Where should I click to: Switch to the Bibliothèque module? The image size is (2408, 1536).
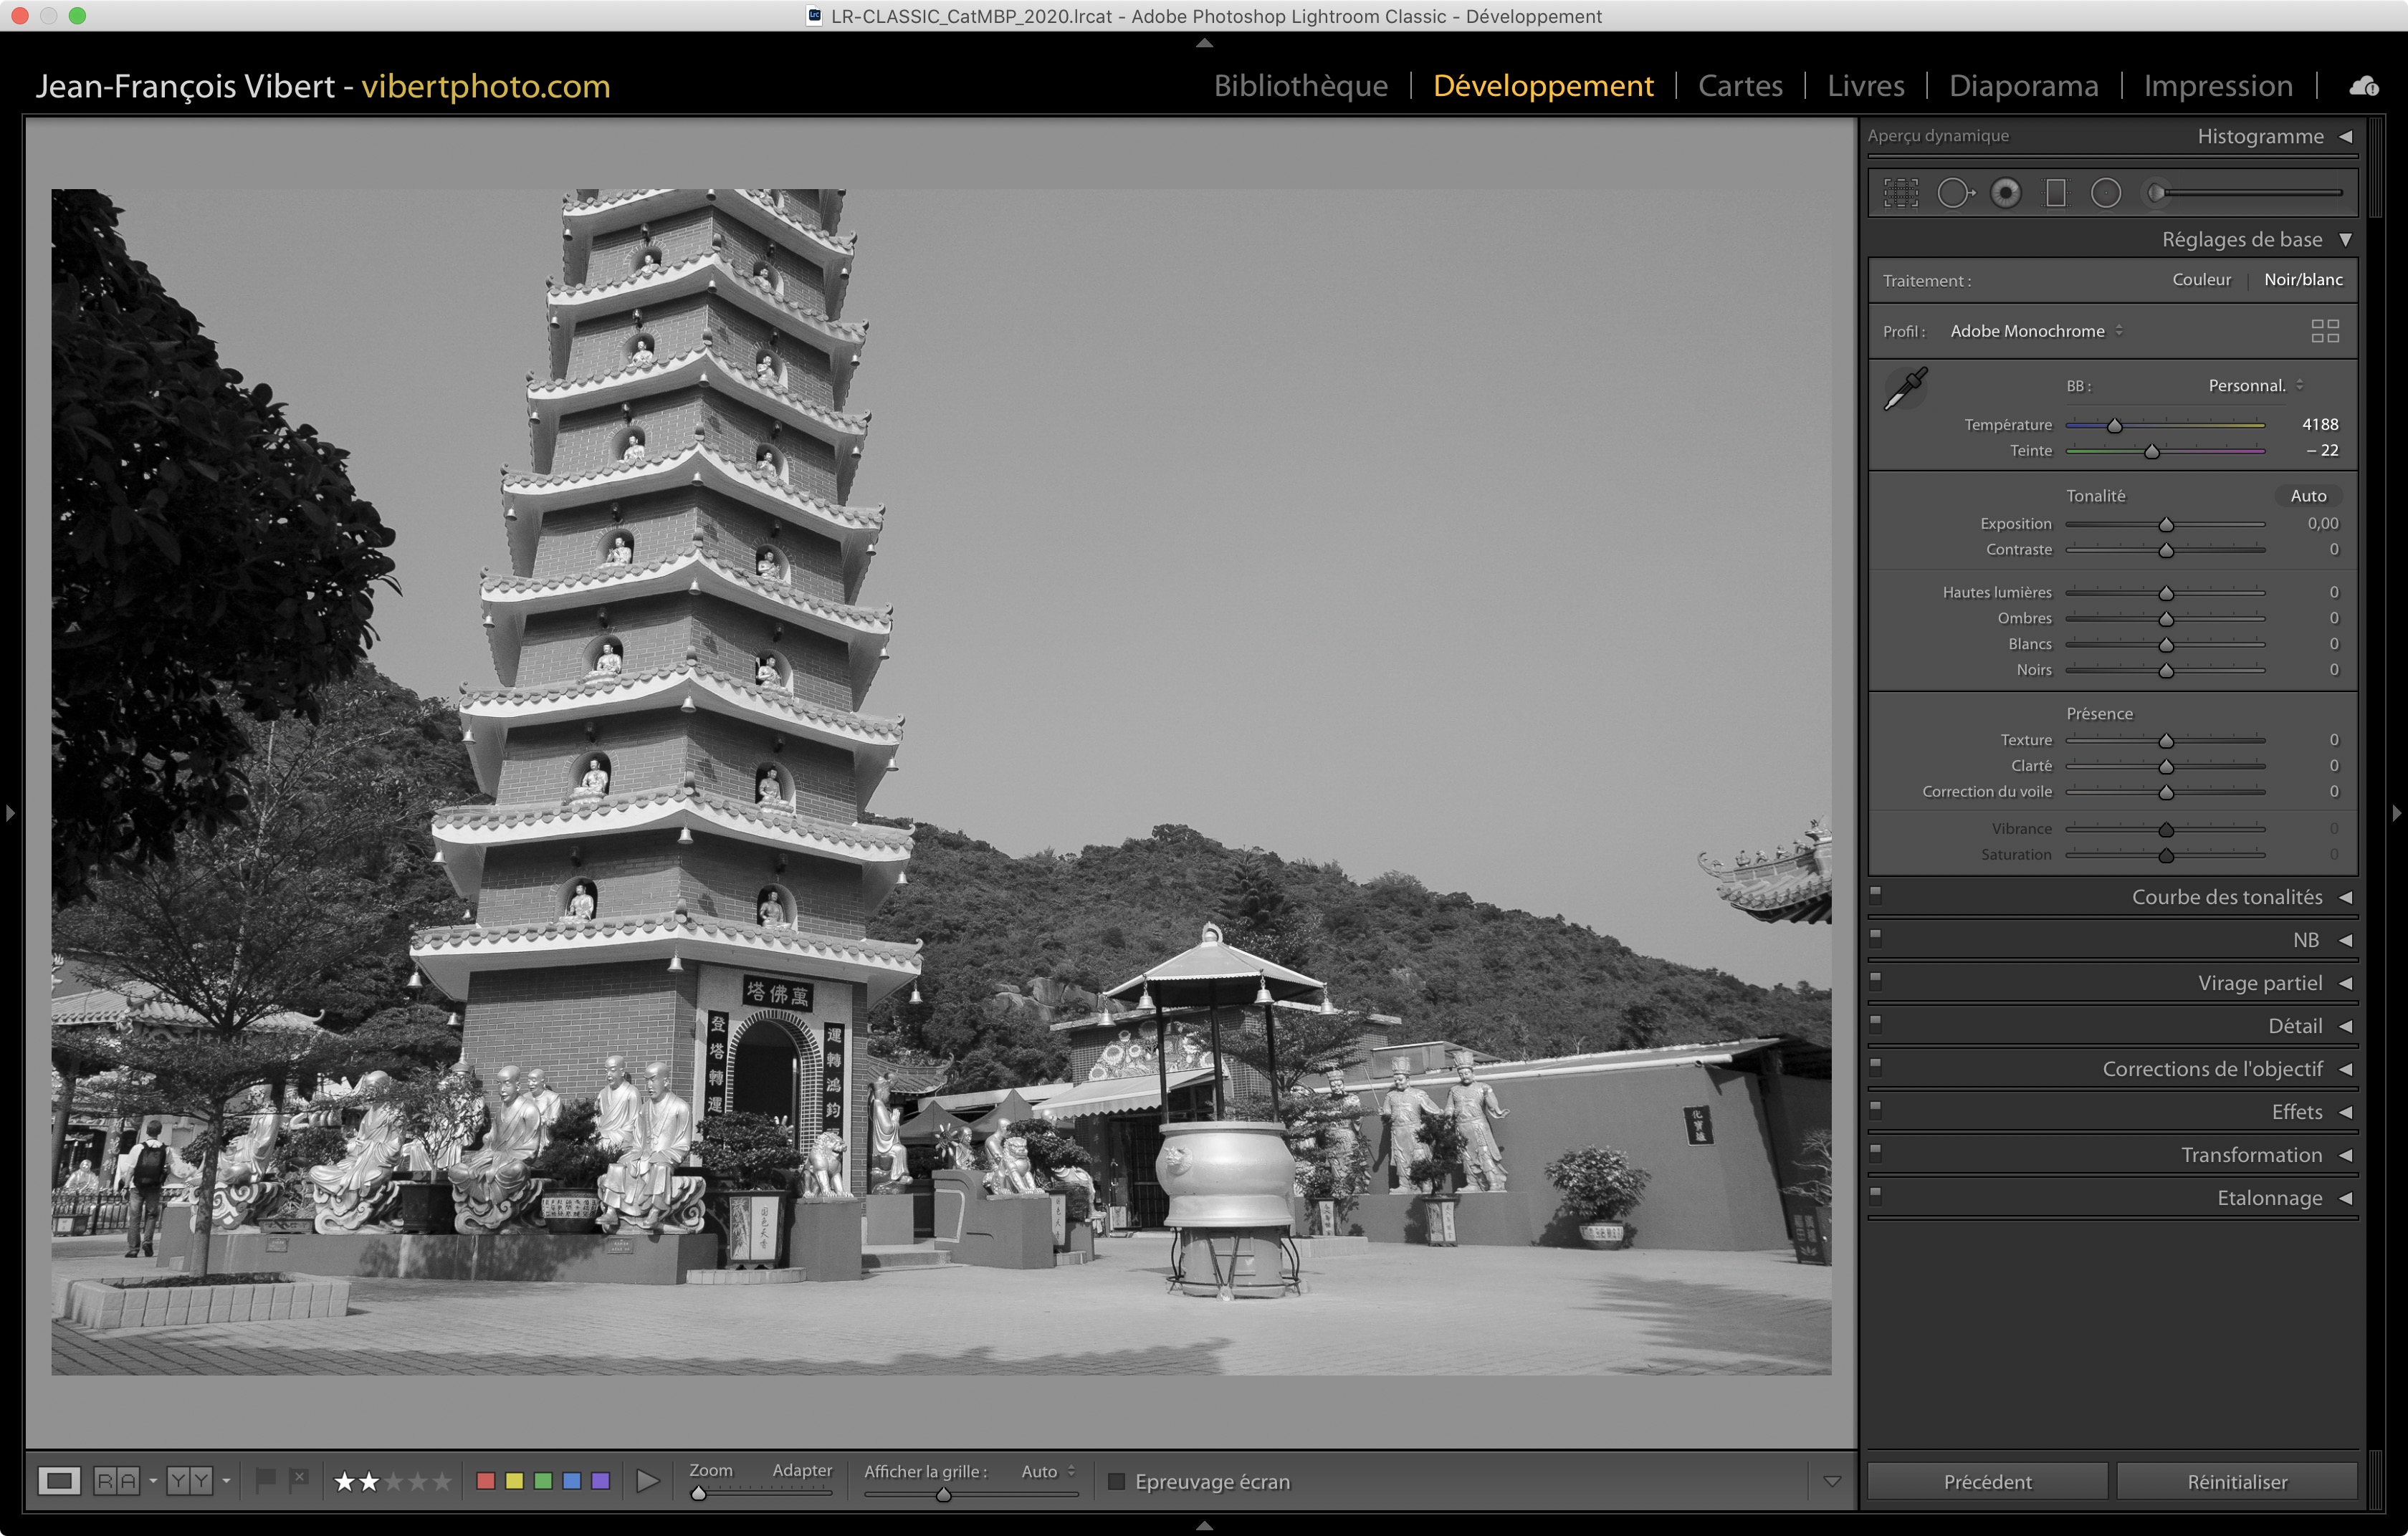pos(1300,86)
